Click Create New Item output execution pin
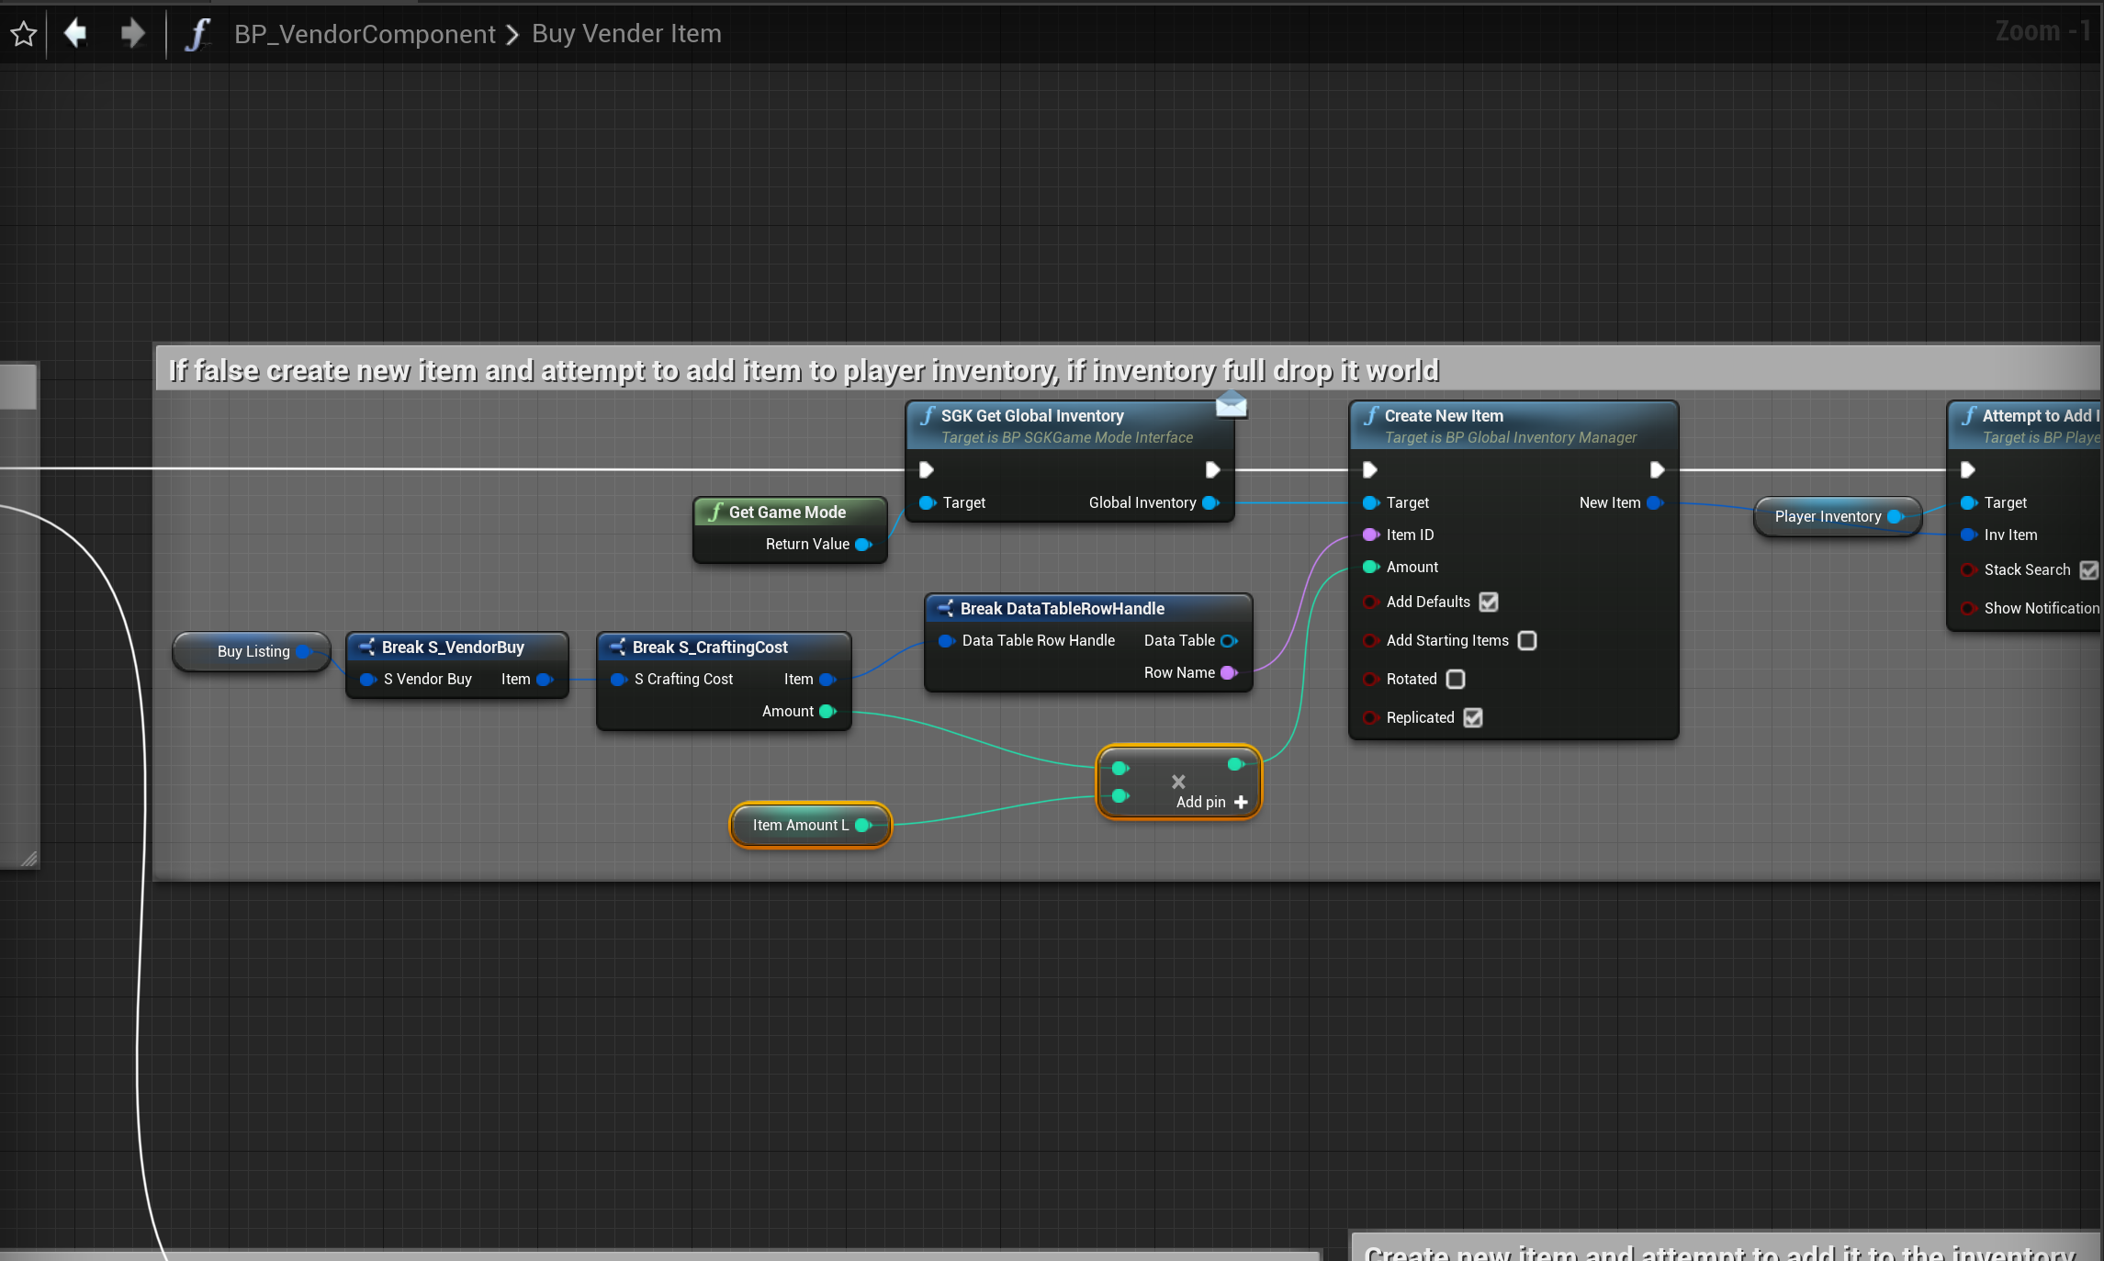 pos(1657,470)
